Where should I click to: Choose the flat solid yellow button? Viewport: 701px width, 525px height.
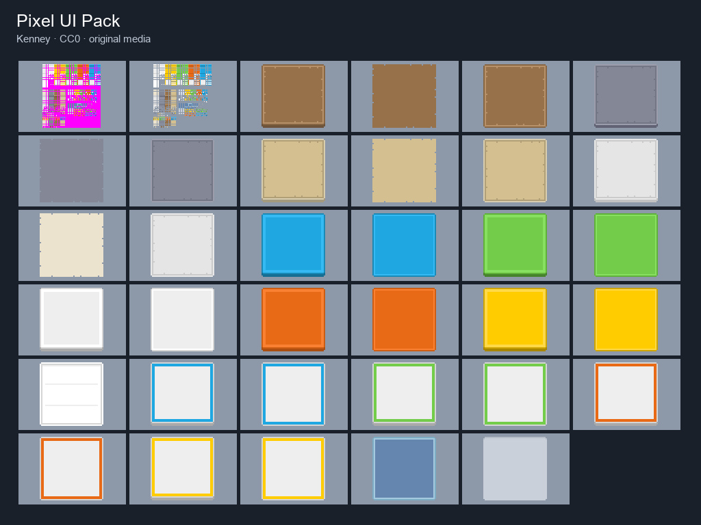point(626,320)
